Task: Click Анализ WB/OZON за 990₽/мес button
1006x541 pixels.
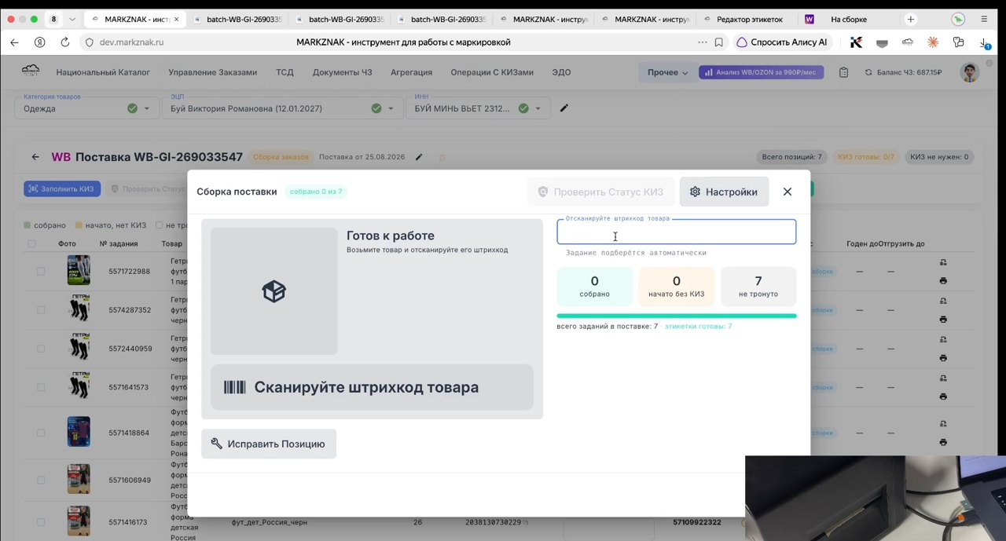Action: pyautogui.click(x=761, y=72)
